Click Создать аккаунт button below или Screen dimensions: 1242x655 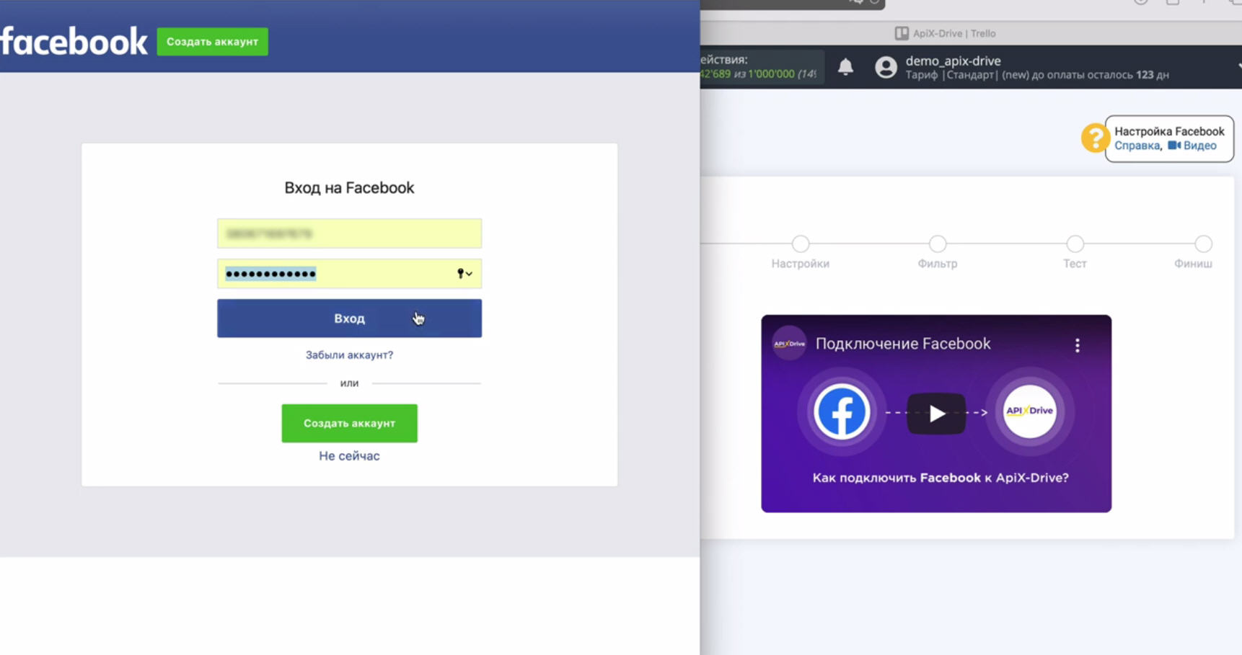pyautogui.click(x=349, y=424)
